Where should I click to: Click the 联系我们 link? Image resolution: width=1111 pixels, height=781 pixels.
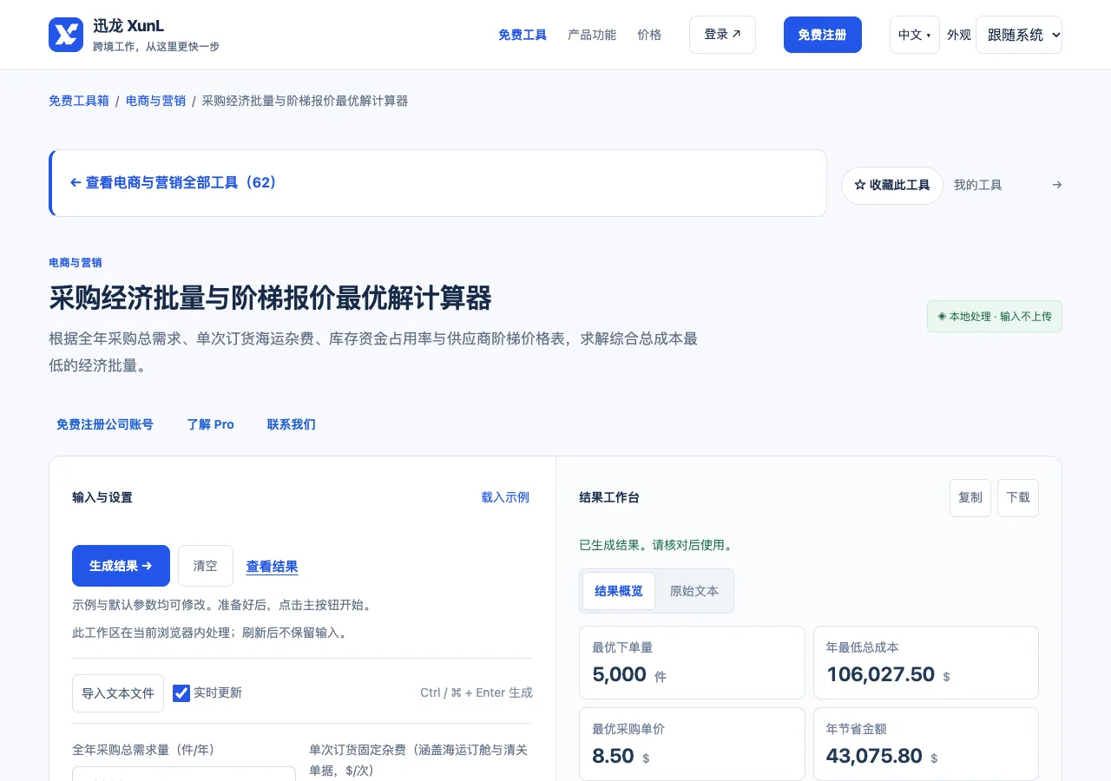coord(292,424)
